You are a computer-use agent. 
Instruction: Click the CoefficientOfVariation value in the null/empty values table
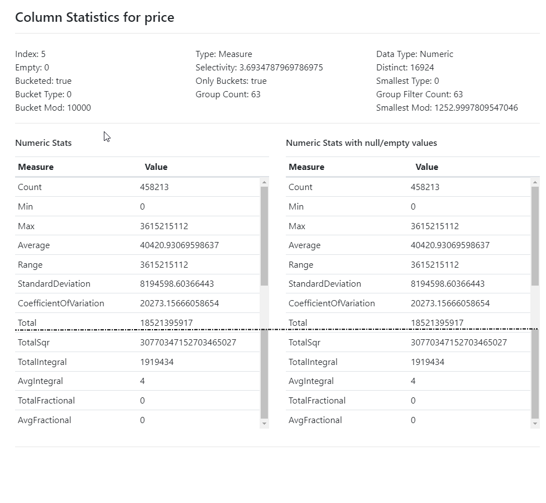click(450, 303)
